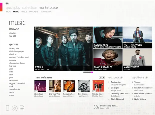
Task: Select world genre
Action: pyautogui.click(x=12, y=92)
